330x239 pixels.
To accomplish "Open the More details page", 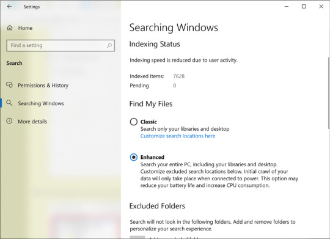I will pyautogui.click(x=32, y=122).
